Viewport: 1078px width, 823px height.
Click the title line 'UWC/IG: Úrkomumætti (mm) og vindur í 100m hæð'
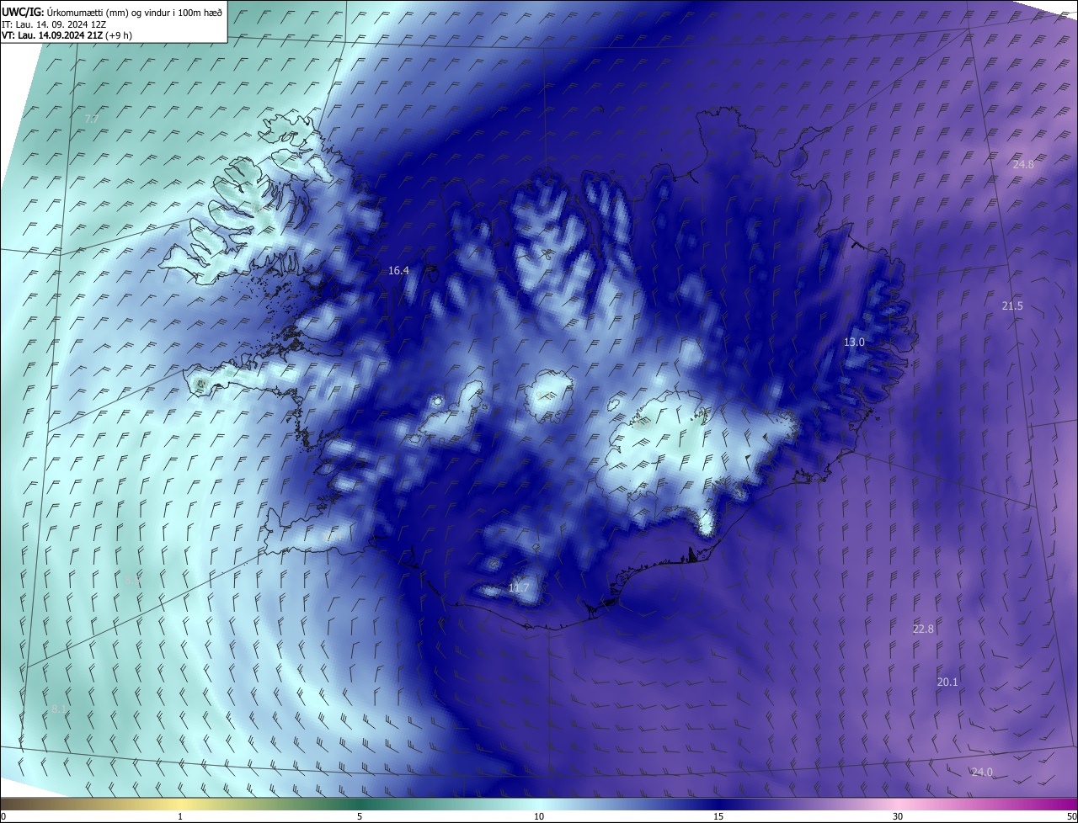pos(112,12)
